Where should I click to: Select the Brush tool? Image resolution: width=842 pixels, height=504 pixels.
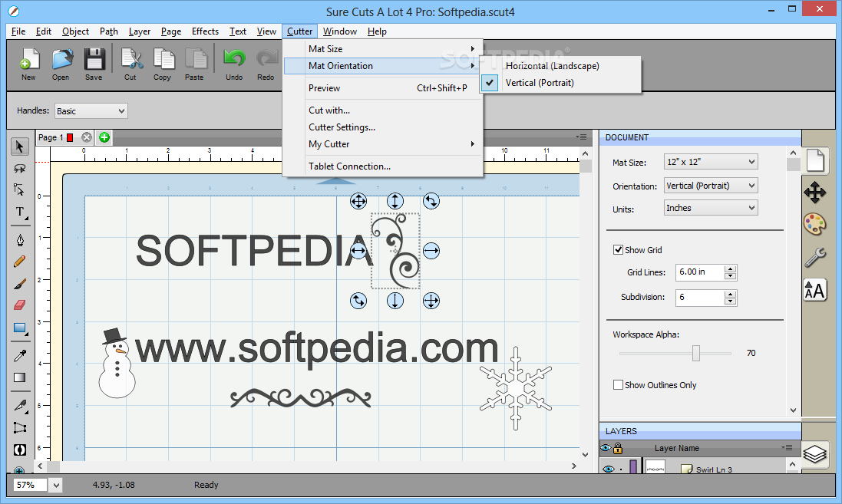point(20,283)
